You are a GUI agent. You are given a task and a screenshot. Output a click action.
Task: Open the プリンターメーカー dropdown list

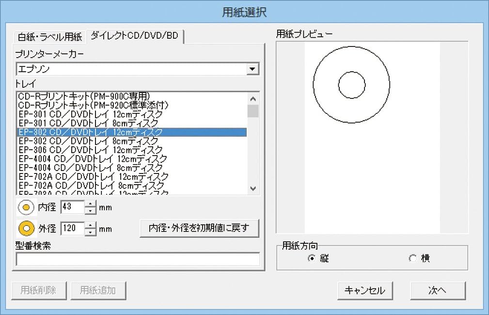coord(252,69)
